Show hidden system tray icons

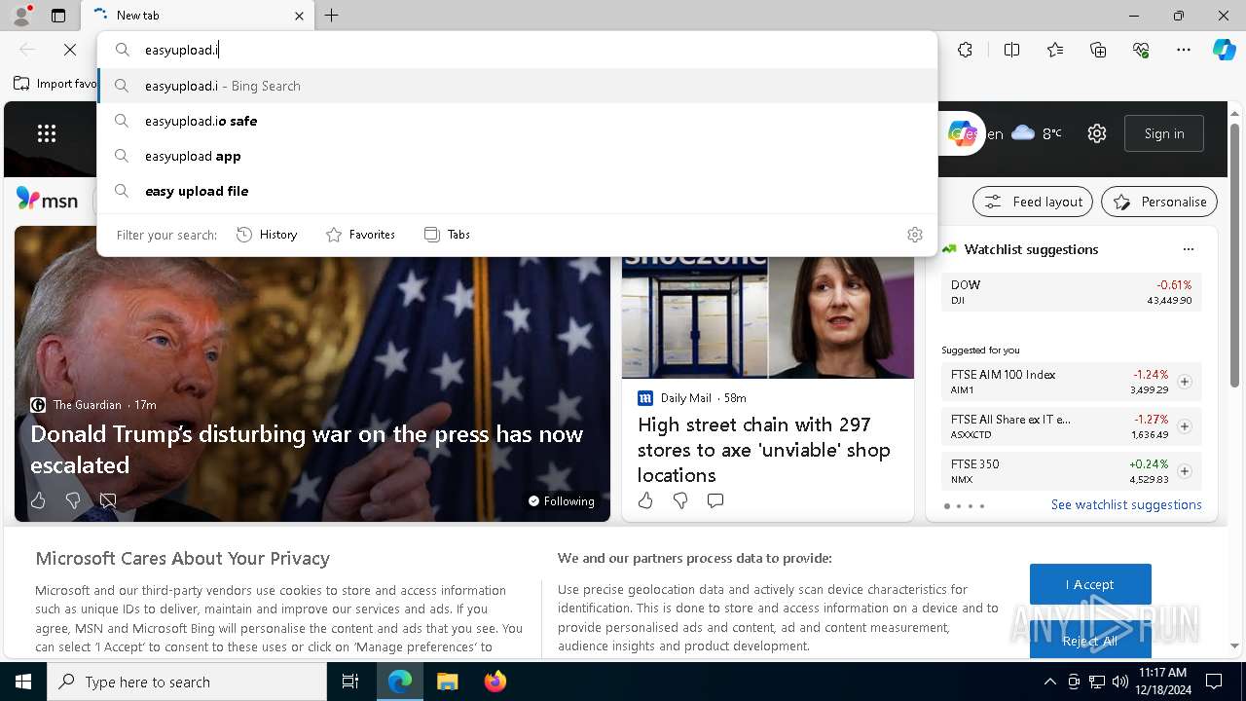pos(1049,682)
